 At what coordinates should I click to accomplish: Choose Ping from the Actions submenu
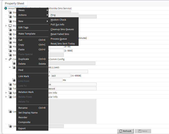(x=53, y=15)
